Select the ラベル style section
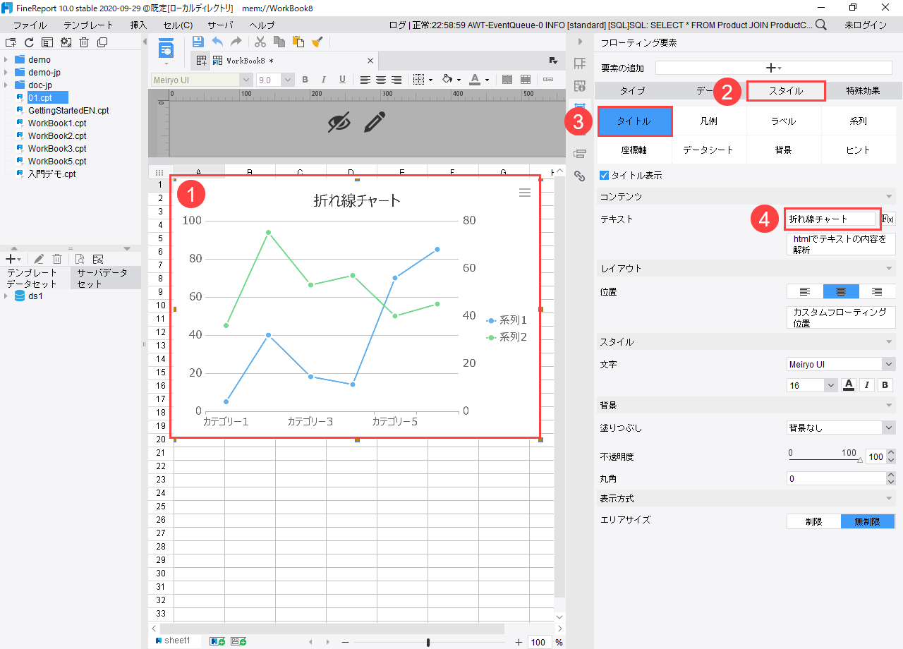This screenshot has width=903, height=649. tap(784, 121)
